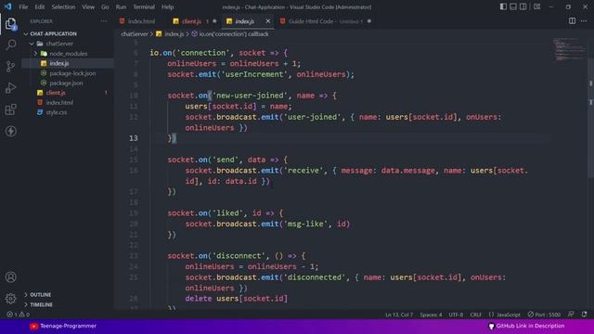Click errors and warnings status indicator
Image resolution: width=594 pixels, height=334 pixels.
coord(18,315)
